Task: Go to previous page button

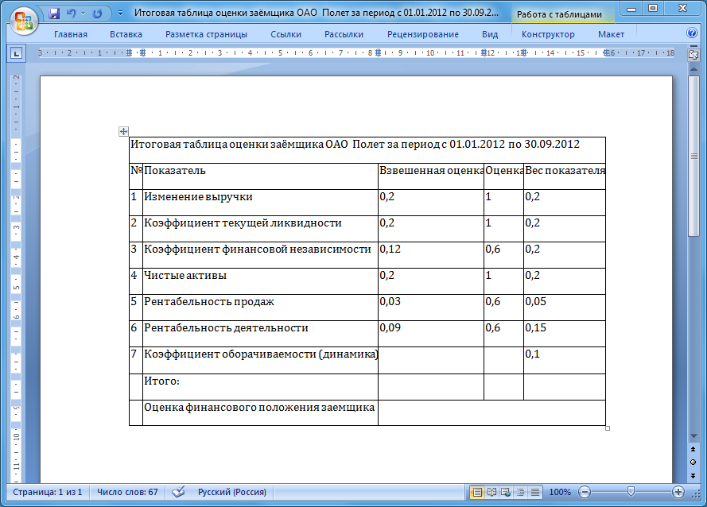Action: (x=693, y=449)
